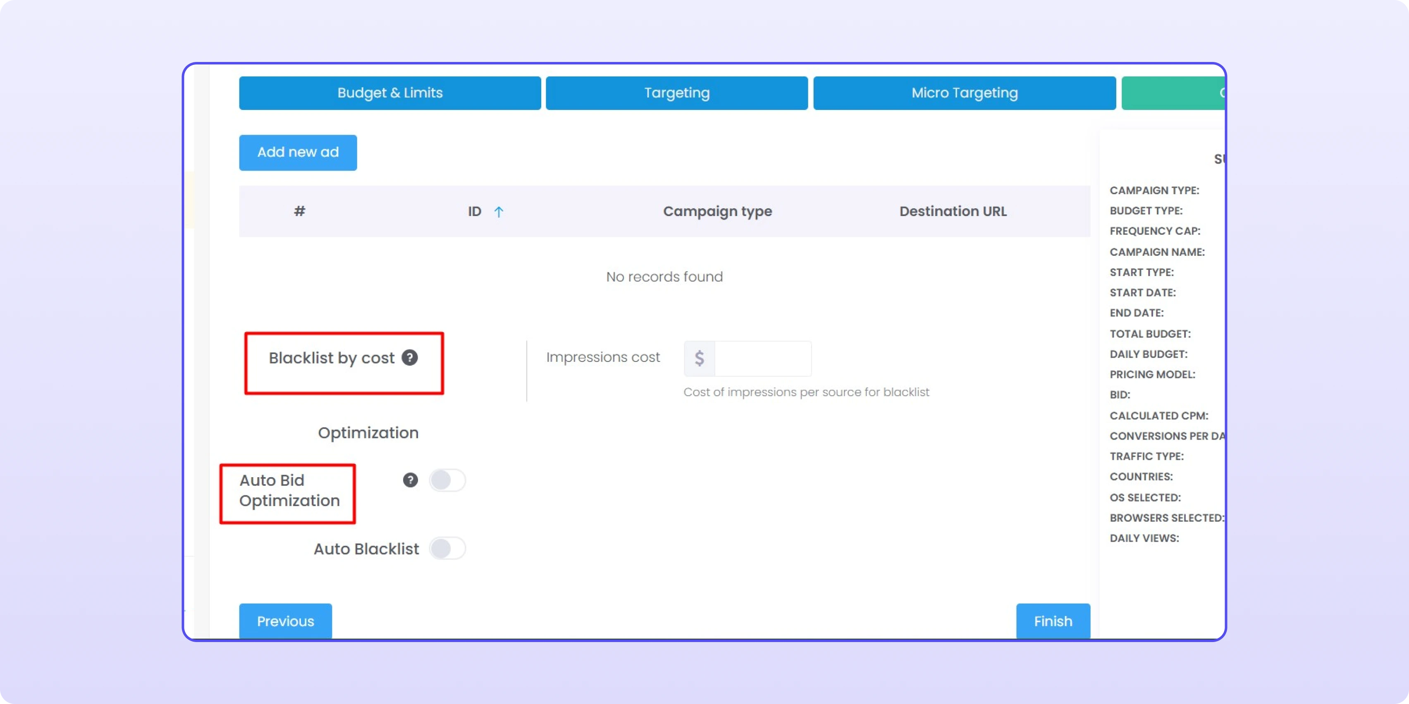This screenshot has height=704, width=1409.
Task: Turn on the Auto Blacklist switch
Action: [447, 548]
